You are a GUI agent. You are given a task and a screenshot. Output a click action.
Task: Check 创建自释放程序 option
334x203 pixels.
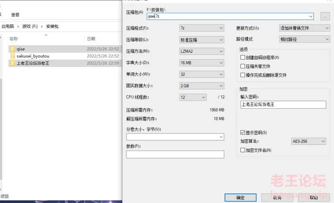(243, 57)
